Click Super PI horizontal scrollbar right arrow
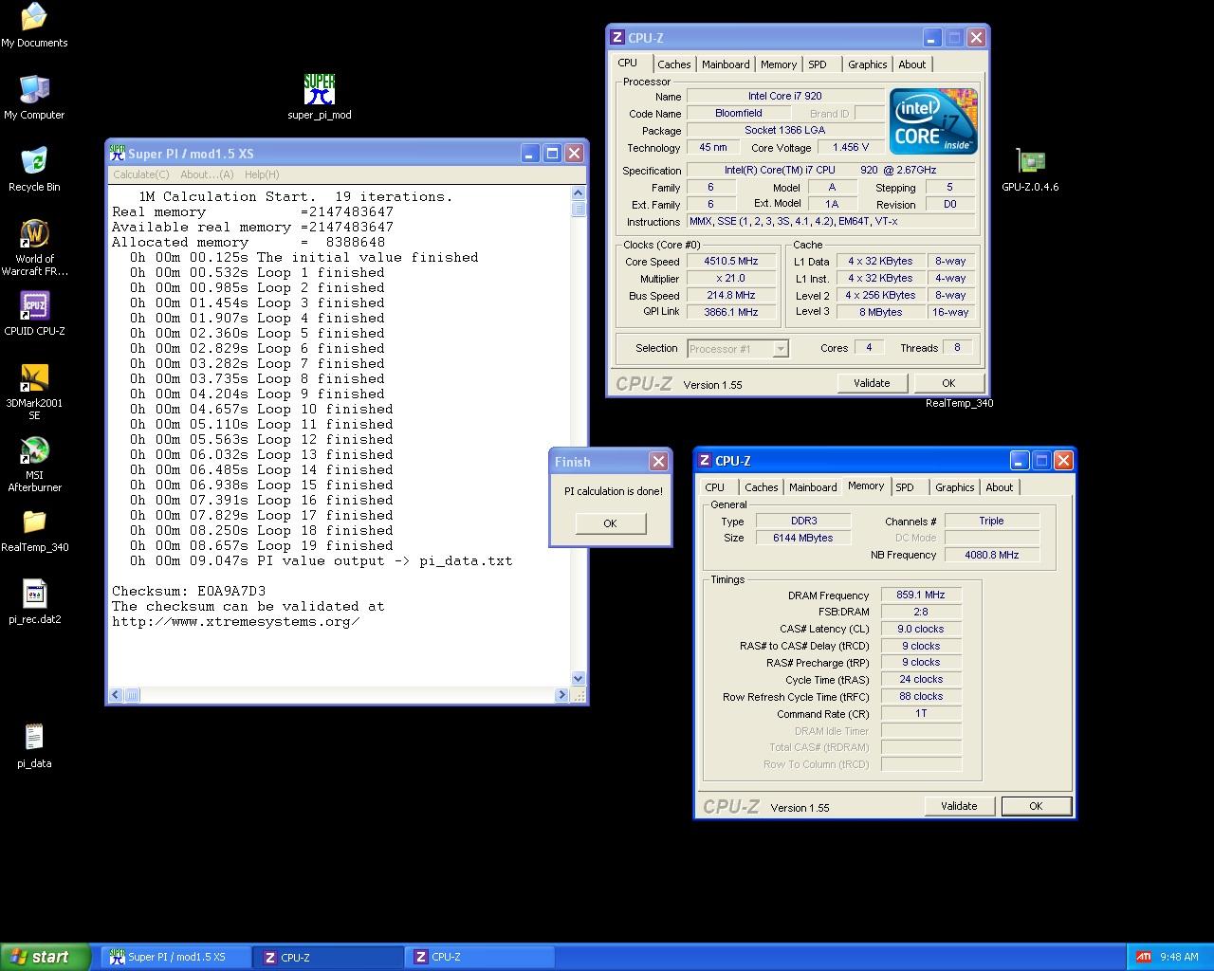The width and height of the screenshot is (1214, 971). tap(561, 695)
